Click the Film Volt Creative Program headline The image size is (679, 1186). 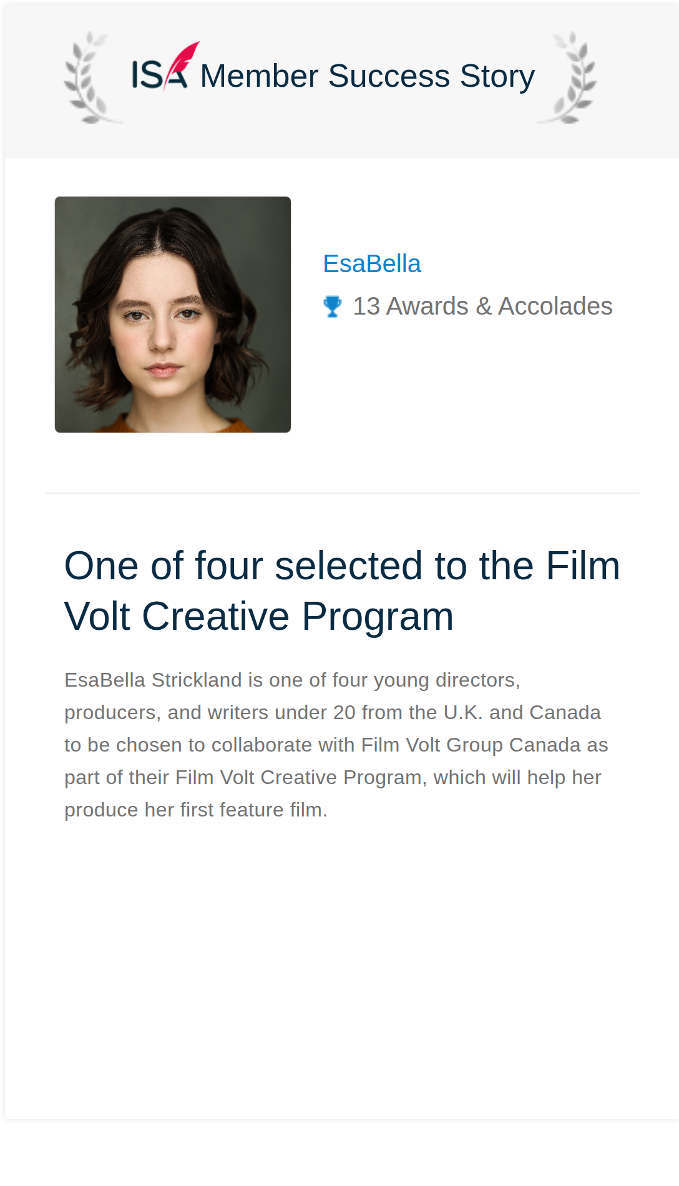point(342,591)
